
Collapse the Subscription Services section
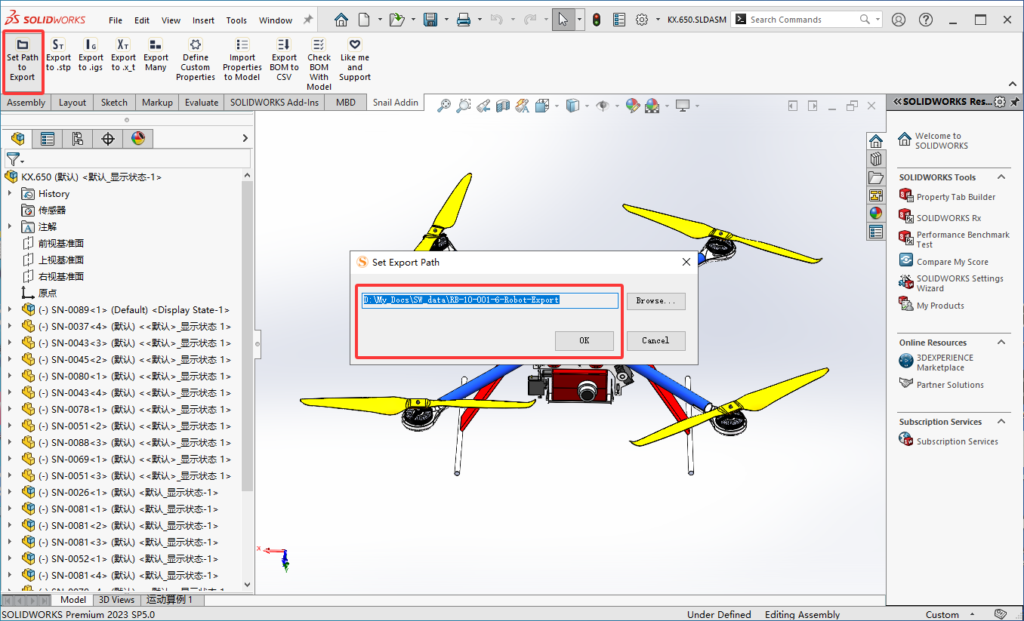(1001, 422)
